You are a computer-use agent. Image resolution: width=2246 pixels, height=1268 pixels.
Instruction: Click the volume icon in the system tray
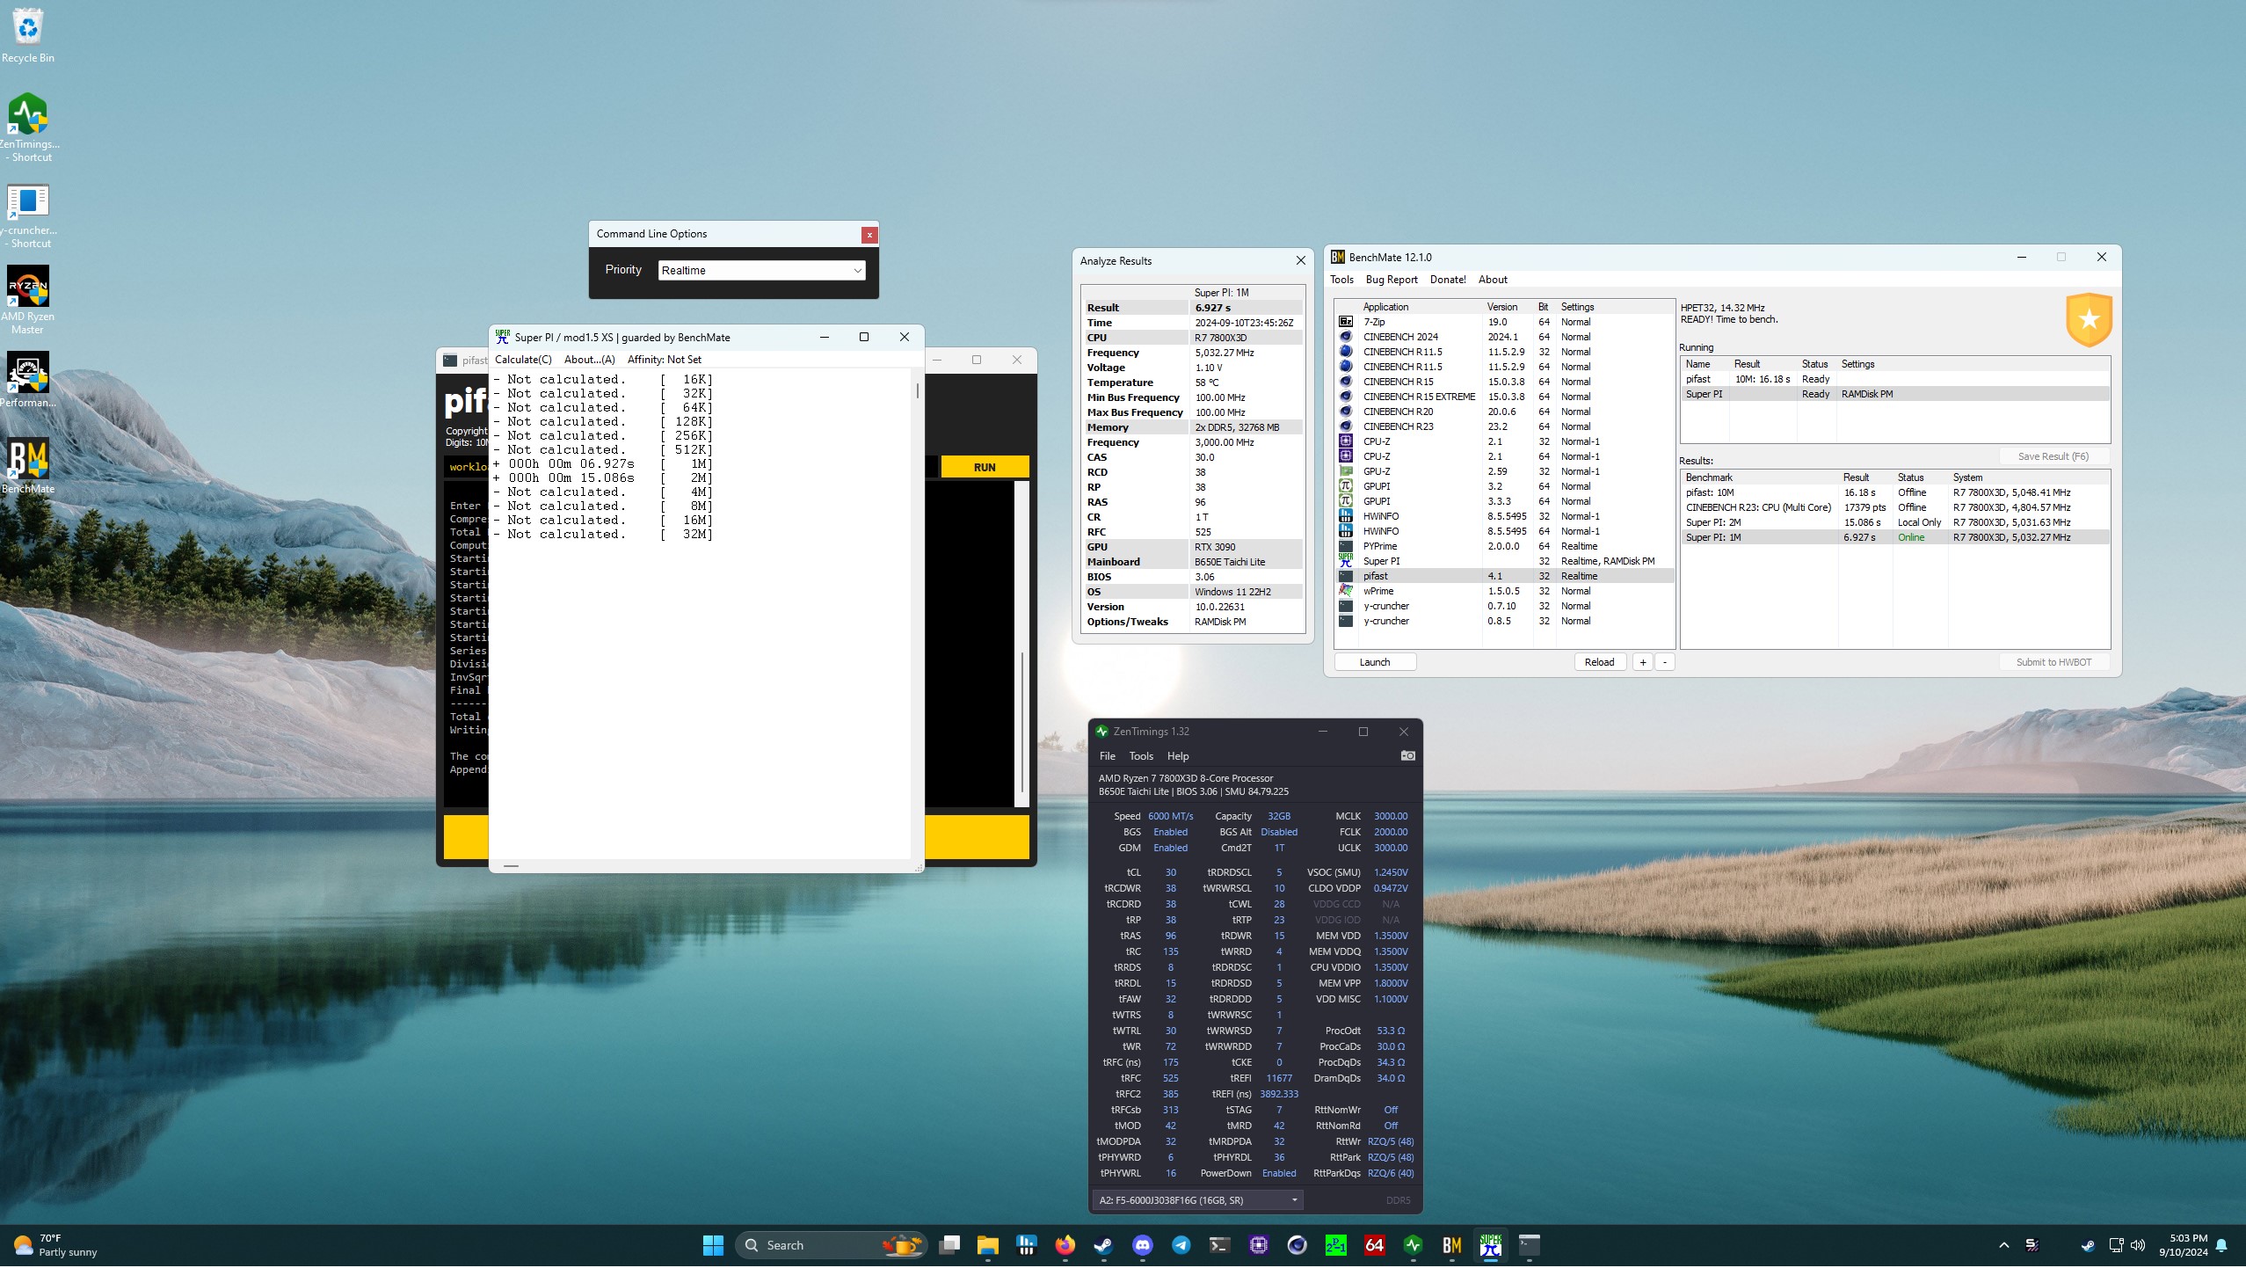click(2138, 1246)
